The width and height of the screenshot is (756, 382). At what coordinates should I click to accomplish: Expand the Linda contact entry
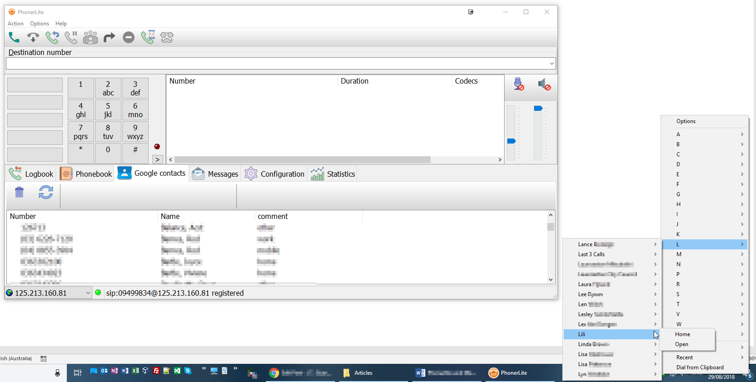point(611,344)
